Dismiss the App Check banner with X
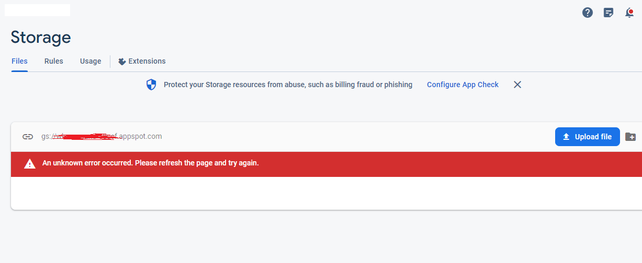 click(517, 85)
